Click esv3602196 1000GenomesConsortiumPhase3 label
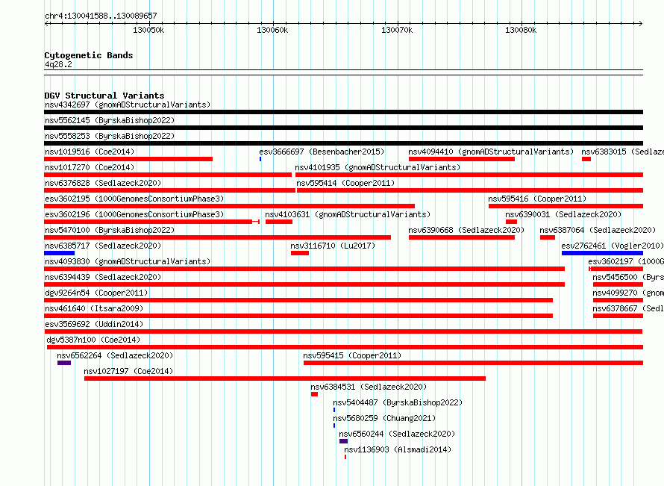This screenshot has width=664, height=486. click(134, 214)
